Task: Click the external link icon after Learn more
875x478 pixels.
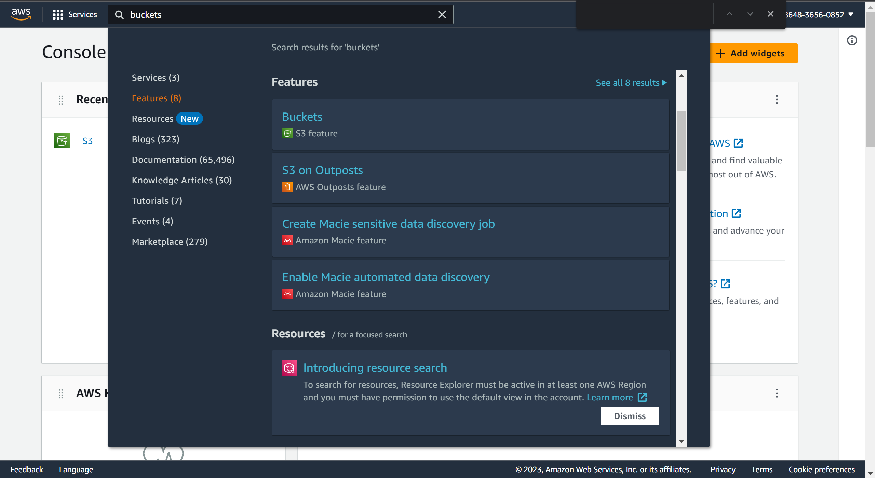Action: [x=643, y=397]
